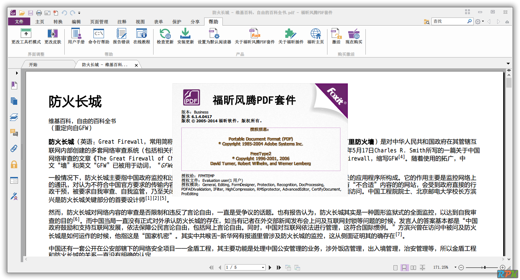Click 激活 activate button
Image resolution: width=520 pixels, height=280 pixels.
coord(336,36)
